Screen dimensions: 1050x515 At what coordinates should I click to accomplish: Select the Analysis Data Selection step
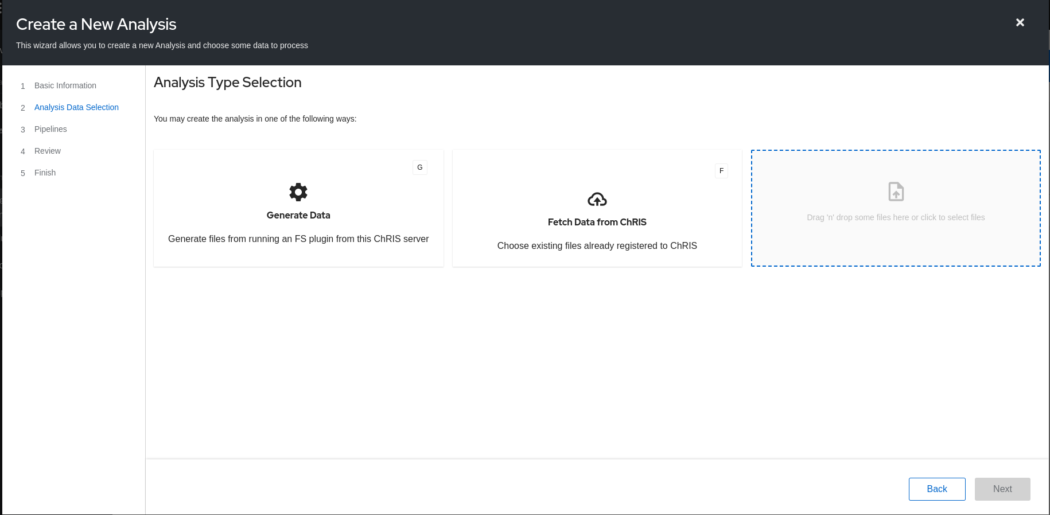coord(76,107)
